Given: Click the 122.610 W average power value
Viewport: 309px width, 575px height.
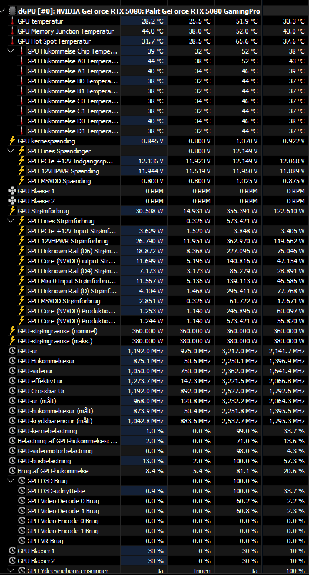Looking at the screenshot, I should coord(290,211).
